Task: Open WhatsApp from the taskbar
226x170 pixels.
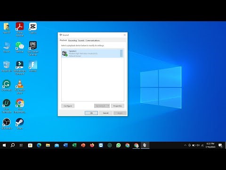Action: pos(119,145)
